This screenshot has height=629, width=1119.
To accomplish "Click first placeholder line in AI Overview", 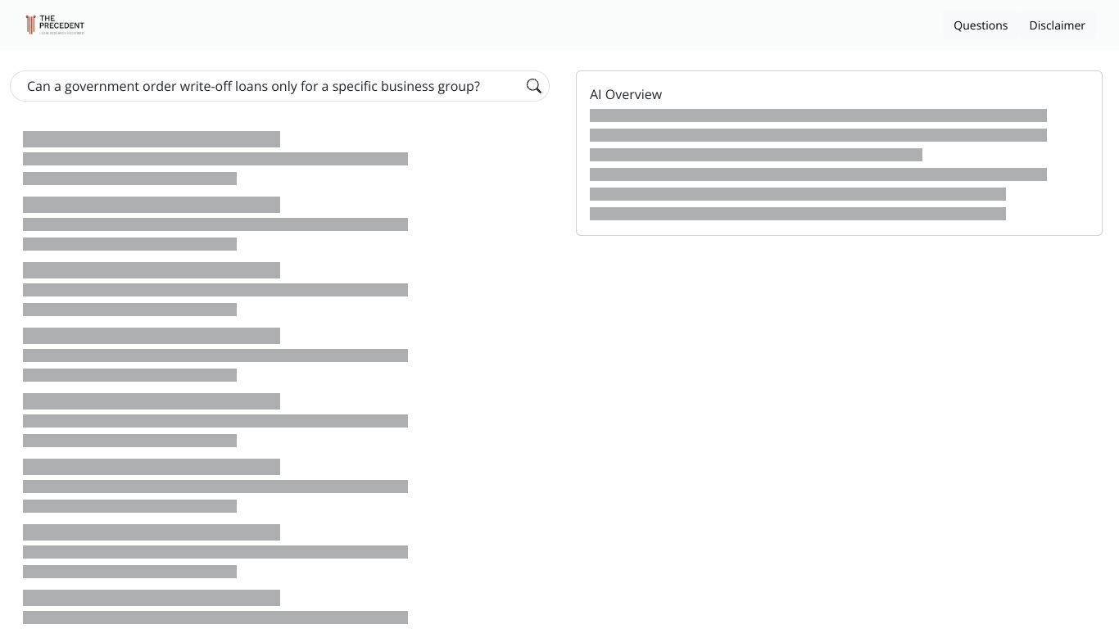I will pyautogui.click(x=818, y=115).
